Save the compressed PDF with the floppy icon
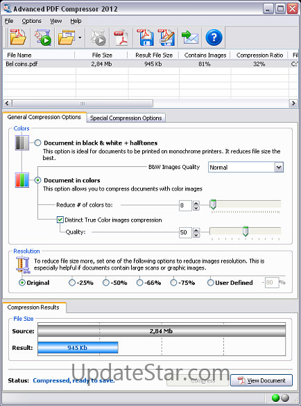The width and height of the screenshot is (301, 406). pos(145,37)
